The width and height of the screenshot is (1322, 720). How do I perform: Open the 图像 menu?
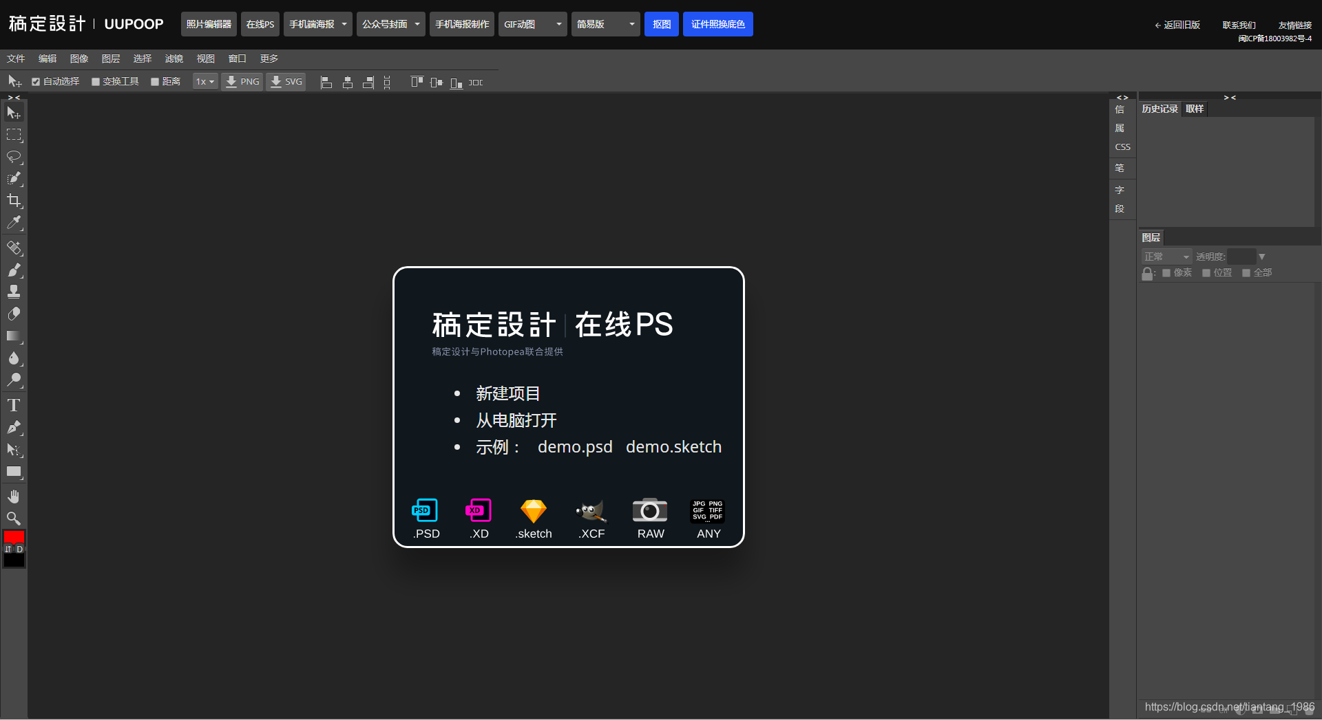[79, 58]
